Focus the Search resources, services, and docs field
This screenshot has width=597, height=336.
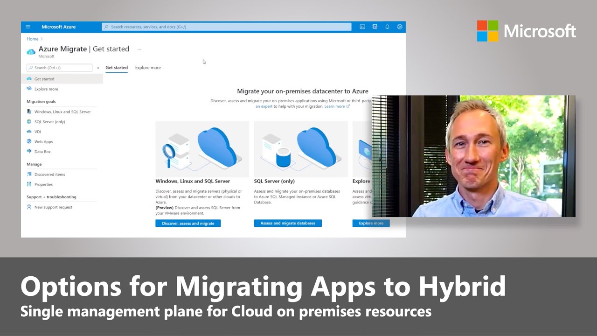[227, 27]
